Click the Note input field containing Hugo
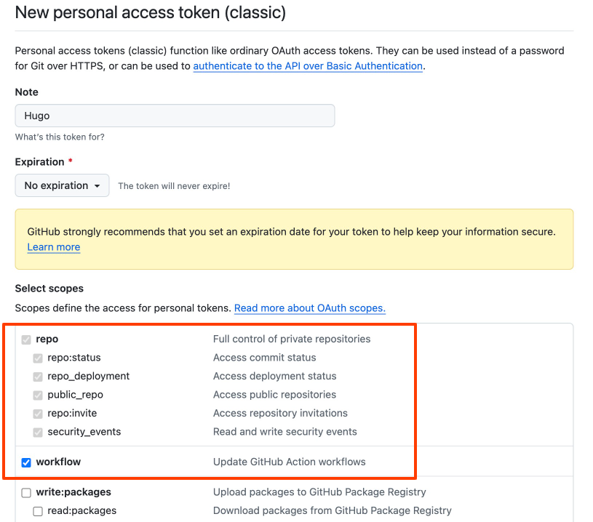The image size is (593, 522). coord(175,116)
